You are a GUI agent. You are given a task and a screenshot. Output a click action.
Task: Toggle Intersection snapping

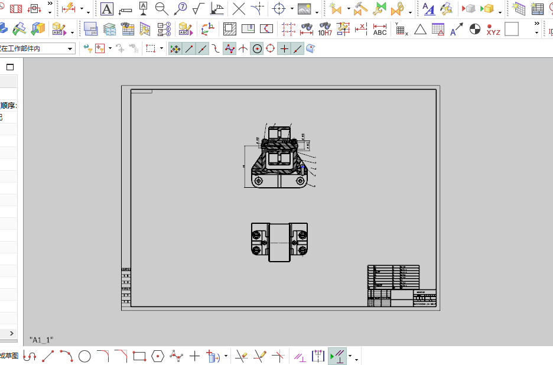pyautogui.click(x=243, y=48)
